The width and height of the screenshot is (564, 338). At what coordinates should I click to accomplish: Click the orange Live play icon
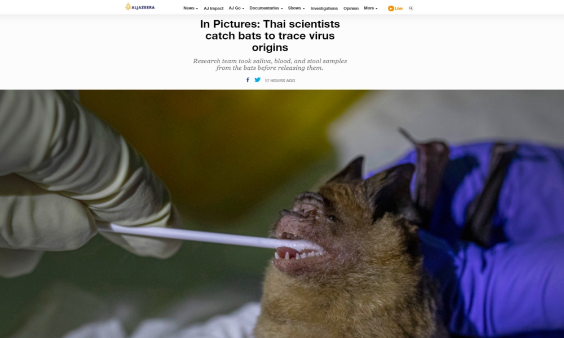(391, 8)
